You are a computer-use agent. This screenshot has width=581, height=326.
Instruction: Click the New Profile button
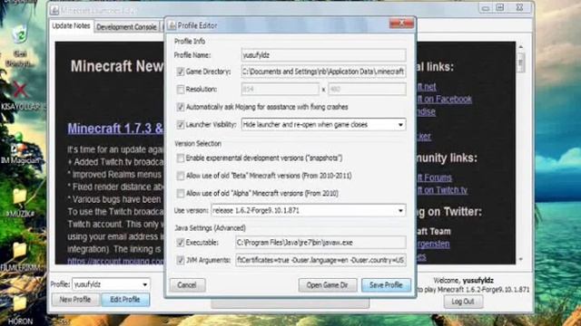coord(75,300)
